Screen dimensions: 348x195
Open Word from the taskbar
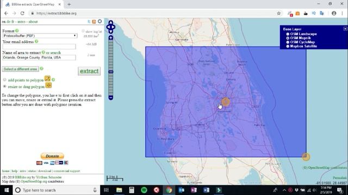click(x=206, y=190)
